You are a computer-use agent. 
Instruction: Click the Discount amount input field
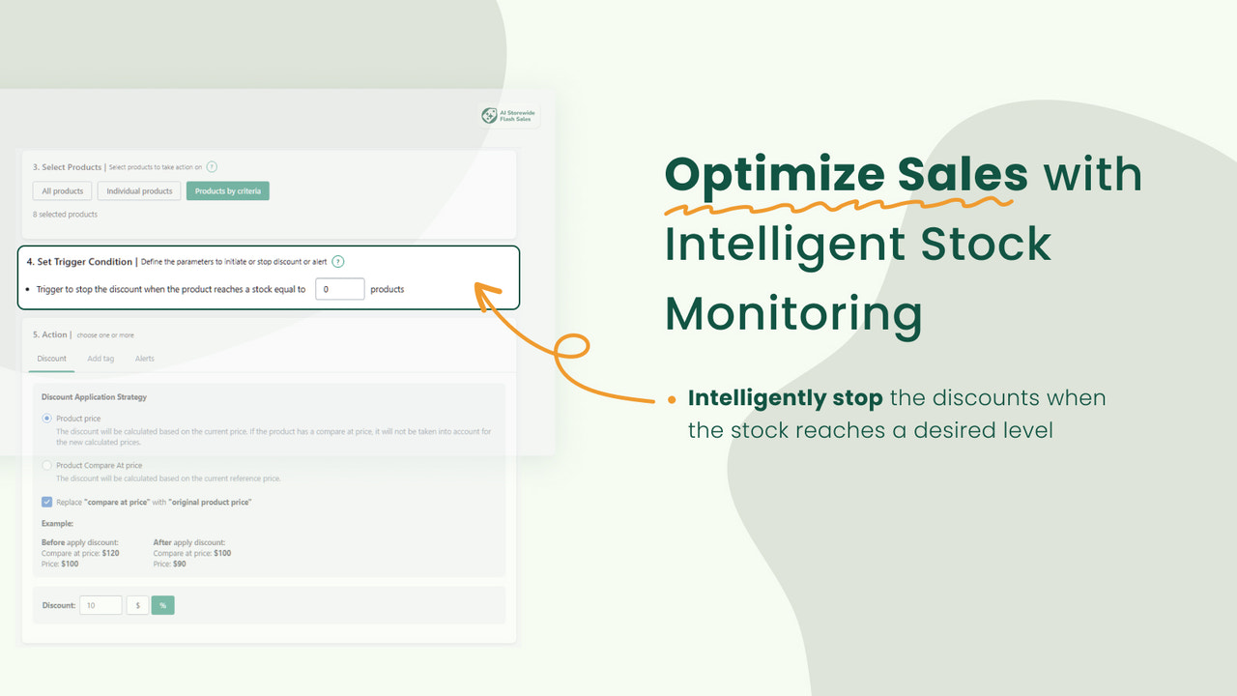point(101,605)
